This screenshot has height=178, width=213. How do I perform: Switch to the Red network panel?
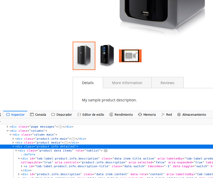coord(166,114)
